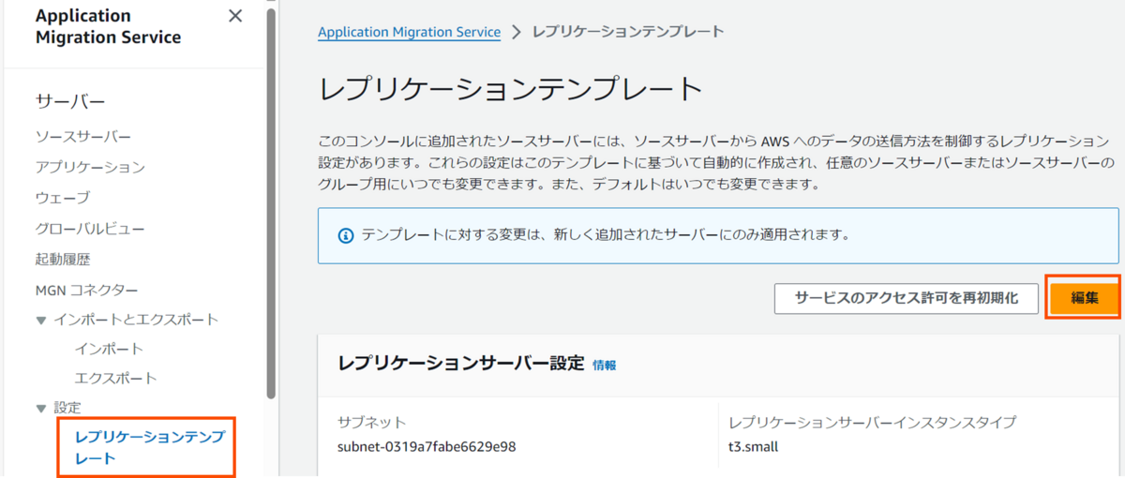Screen dimensions: 1125x478
Task: Follow Application Migration Service breadcrumb link
Action: (x=410, y=31)
